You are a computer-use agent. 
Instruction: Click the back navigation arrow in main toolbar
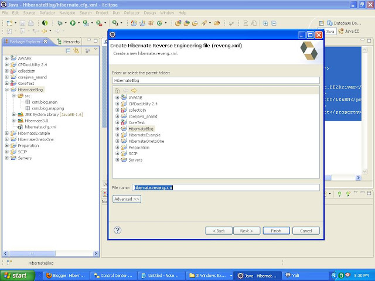45,31
